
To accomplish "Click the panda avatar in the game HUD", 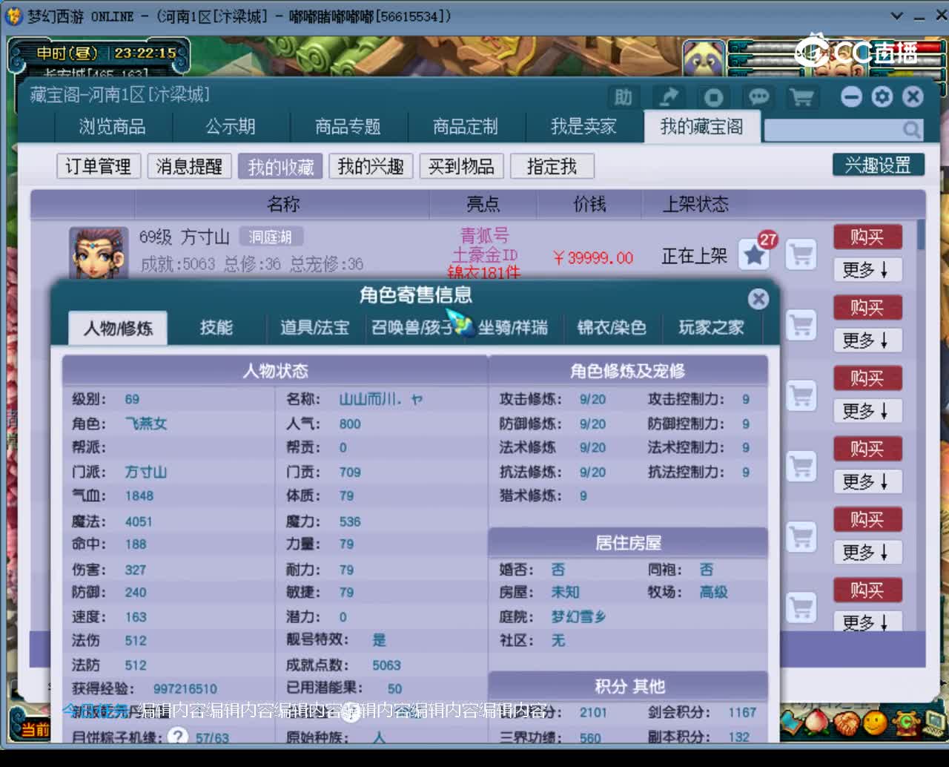I will click(x=704, y=58).
